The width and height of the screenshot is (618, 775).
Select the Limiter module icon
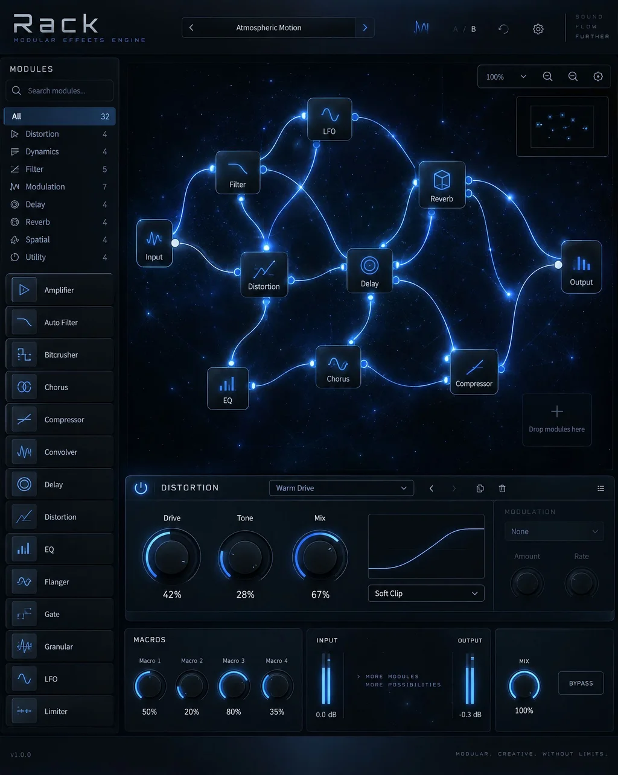tap(24, 711)
